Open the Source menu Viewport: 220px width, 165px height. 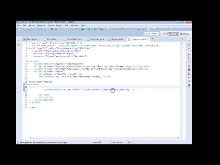(x=32, y=25)
